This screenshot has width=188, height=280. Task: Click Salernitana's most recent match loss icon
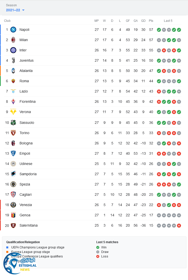click(x=179, y=226)
